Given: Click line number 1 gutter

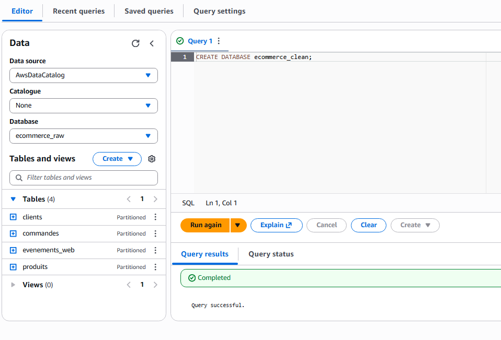Looking at the screenshot, I should pyautogui.click(x=183, y=57).
